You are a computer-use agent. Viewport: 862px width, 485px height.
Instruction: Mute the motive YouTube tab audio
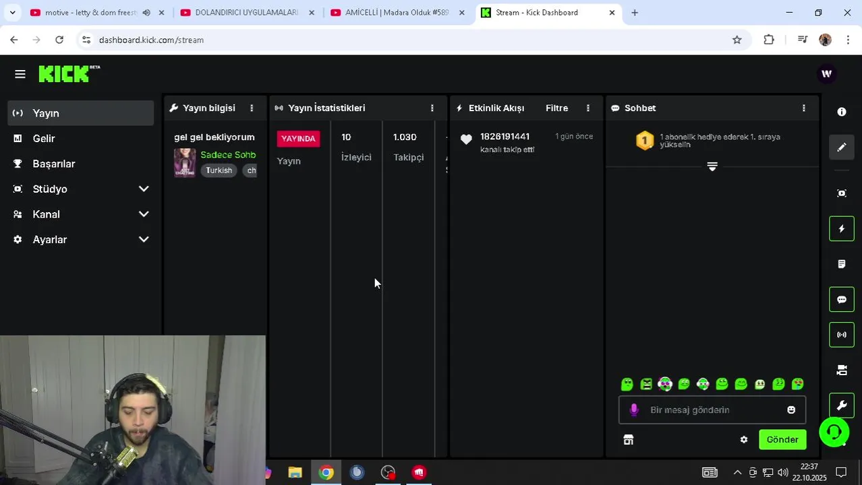146,13
